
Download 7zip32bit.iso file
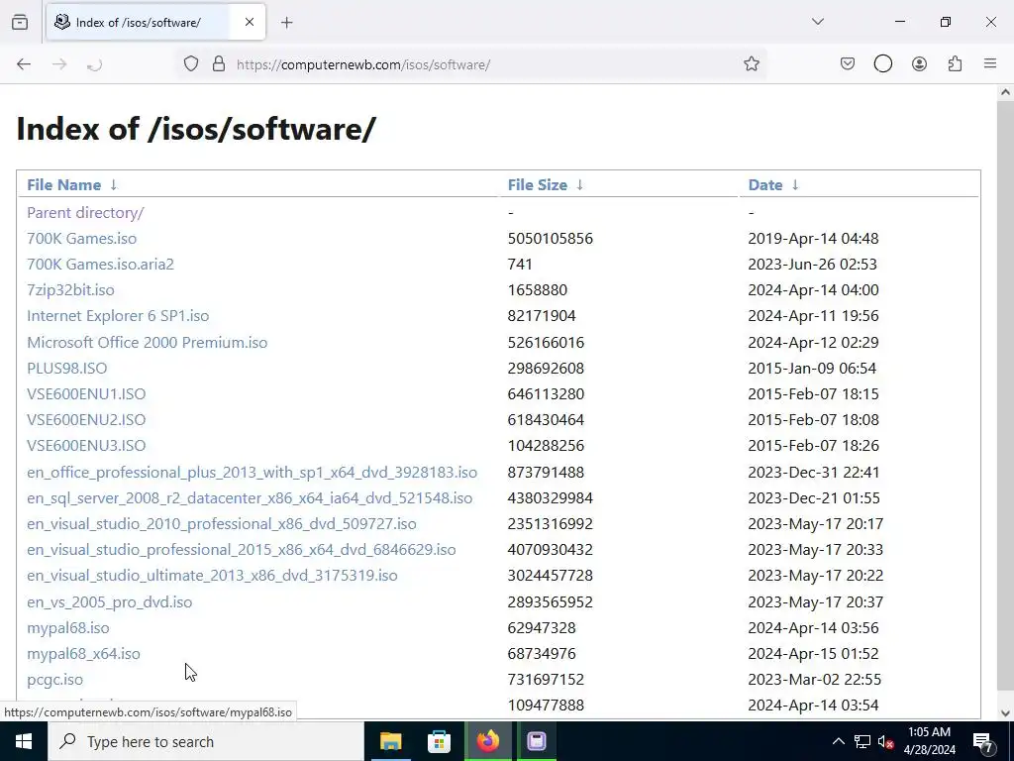point(70,290)
